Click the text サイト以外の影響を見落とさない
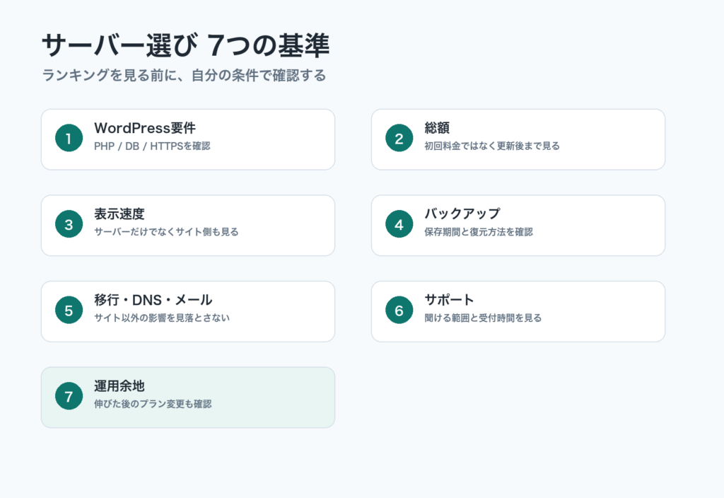 point(162,318)
